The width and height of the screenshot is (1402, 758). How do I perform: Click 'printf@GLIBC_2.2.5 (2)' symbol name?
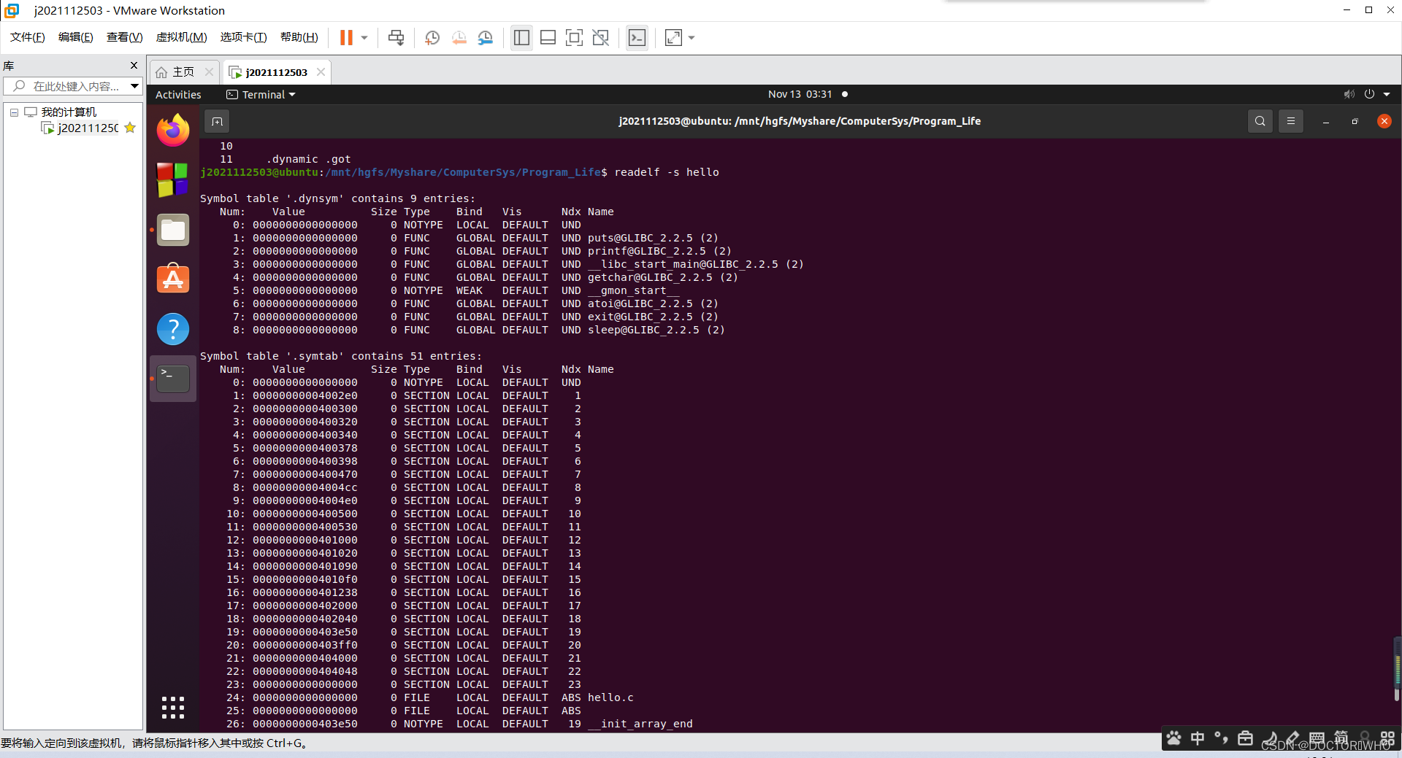click(x=659, y=251)
